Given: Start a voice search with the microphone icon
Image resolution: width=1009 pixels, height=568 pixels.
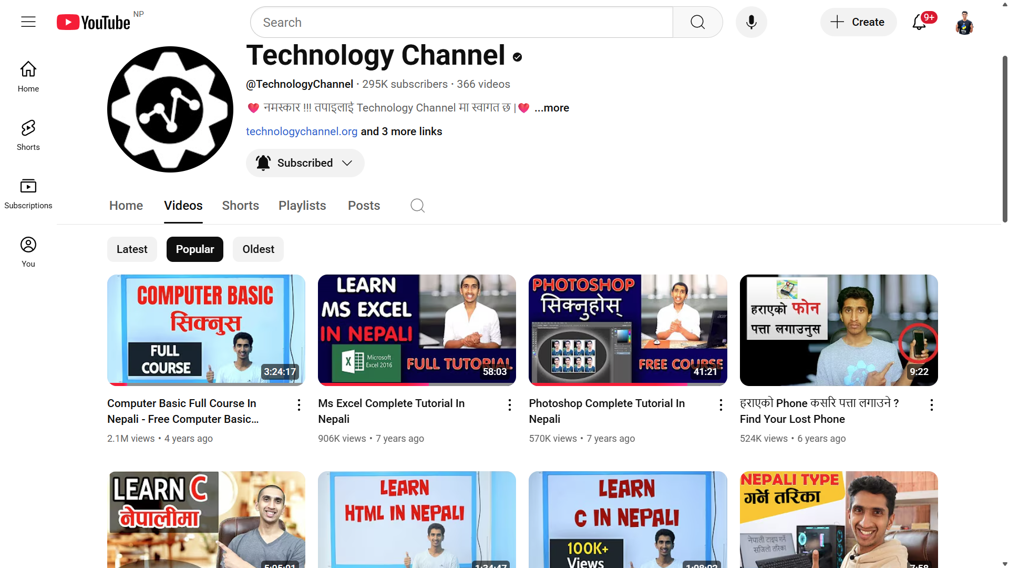Looking at the screenshot, I should [x=751, y=22].
